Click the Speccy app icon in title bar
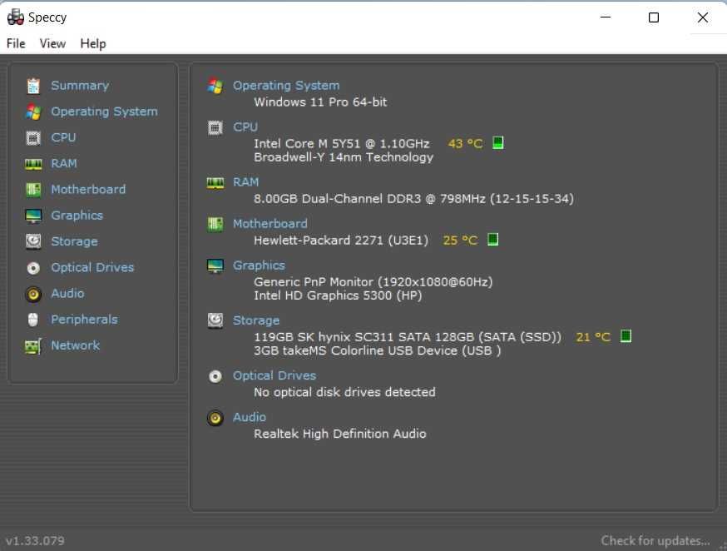The image size is (727, 551). pos(16,17)
